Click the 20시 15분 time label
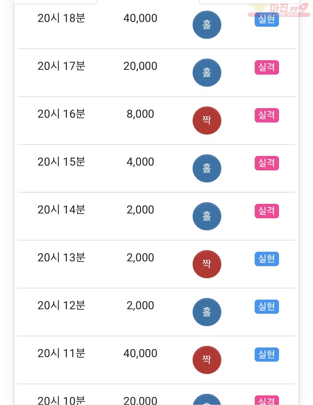The image size is (313, 405). point(61,162)
